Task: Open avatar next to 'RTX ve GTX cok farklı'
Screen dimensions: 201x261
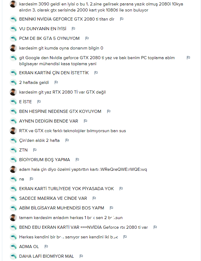Action: tap(13, 131)
